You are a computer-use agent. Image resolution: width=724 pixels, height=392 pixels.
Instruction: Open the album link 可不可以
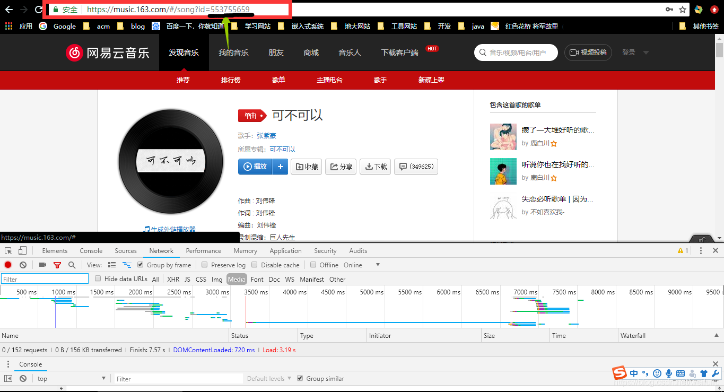pos(282,150)
